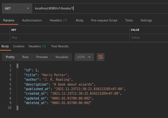
Task: Open the Pre-request Script tab
Action: [104, 20]
